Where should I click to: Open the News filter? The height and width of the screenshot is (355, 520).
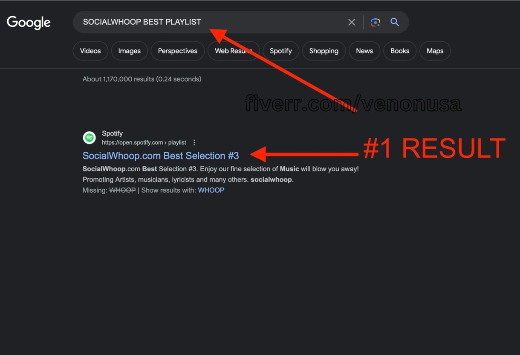364,51
